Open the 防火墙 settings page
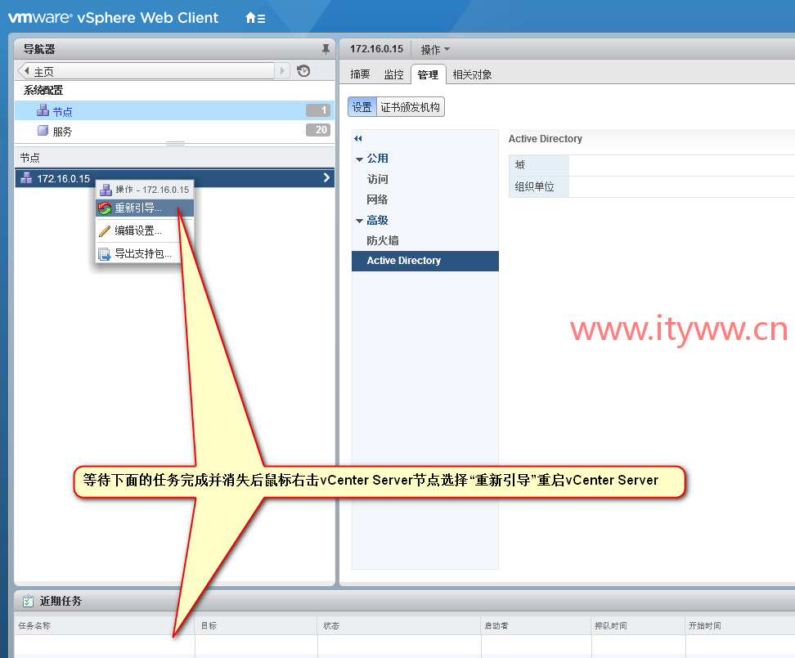Image resolution: width=795 pixels, height=658 pixels. tap(383, 240)
